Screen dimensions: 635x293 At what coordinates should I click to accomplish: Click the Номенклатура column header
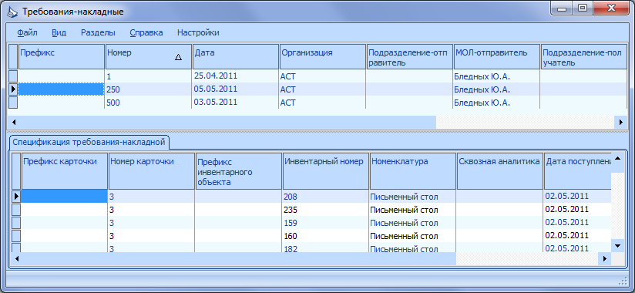coord(412,171)
